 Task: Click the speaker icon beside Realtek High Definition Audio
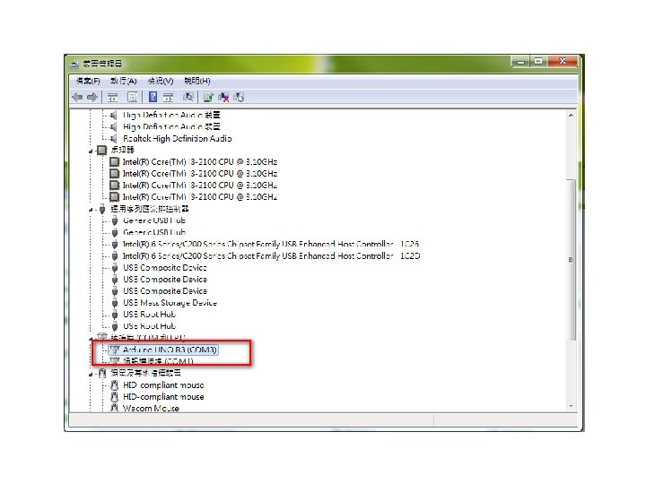coord(114,139)
